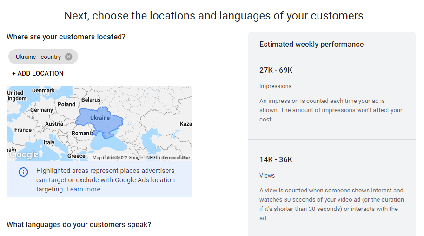The width and height of the screenshot is (424, 236).
Task: Click Germany on the map
Action: coord(42,110)
